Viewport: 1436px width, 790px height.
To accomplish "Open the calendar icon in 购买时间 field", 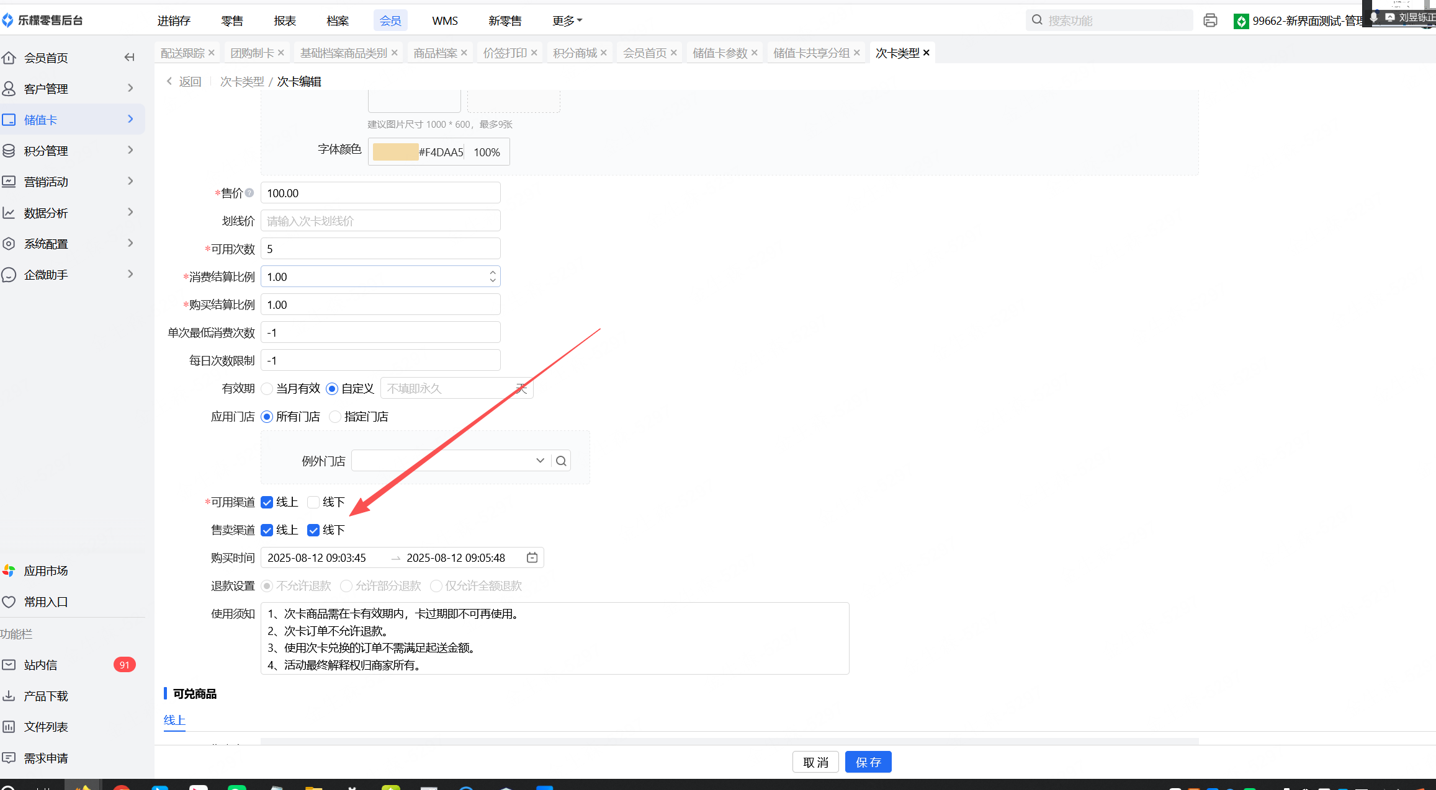I will tap(532, 557).
